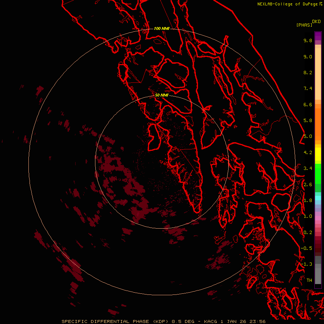Image resolution: width=324 pixels, height=324 pixels.
Task: Click the cyan segment of the color bar
Action: [318, 198]
